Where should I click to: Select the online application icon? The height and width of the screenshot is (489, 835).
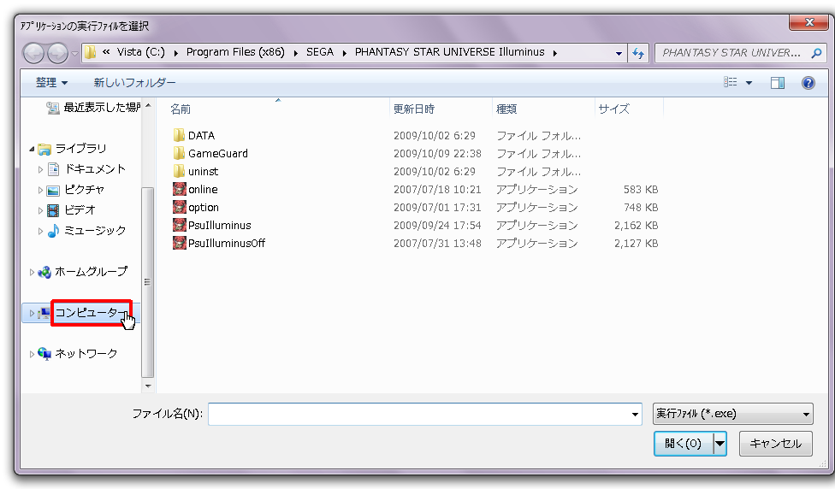pyautogui.click(x=180, y=189)
